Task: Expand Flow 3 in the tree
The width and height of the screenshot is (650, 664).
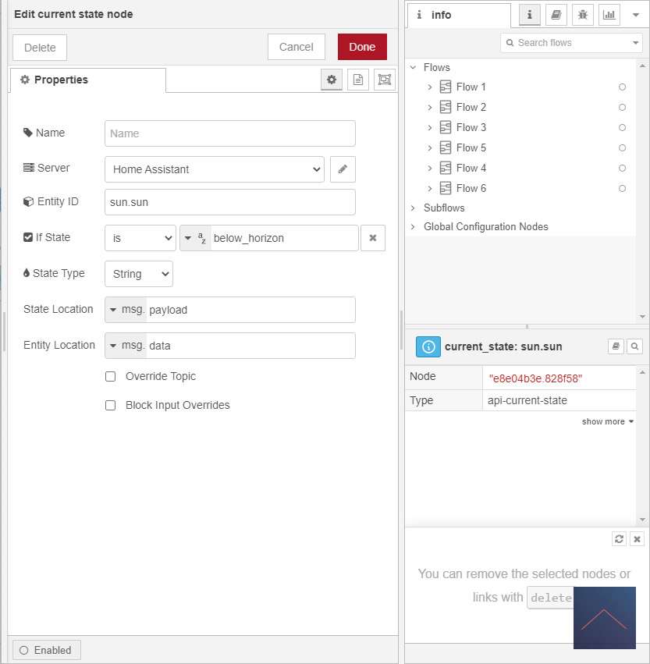Action: pyautogui.click(x=429, y=127)
